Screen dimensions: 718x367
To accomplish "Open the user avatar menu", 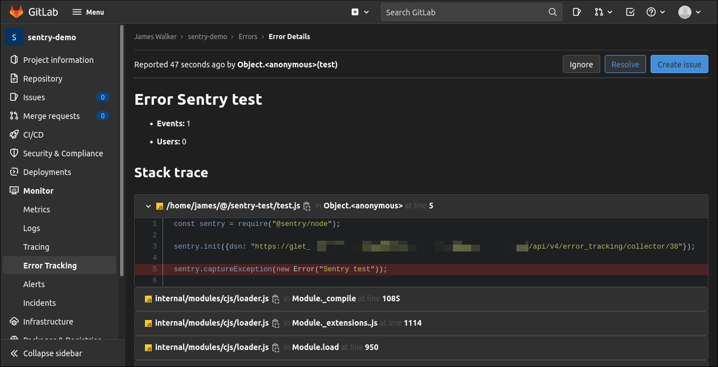I will [690, 12].
